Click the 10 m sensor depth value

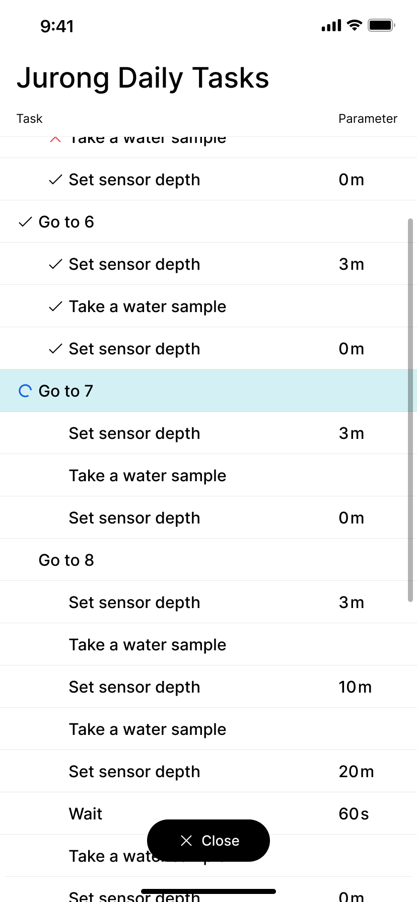355,687
